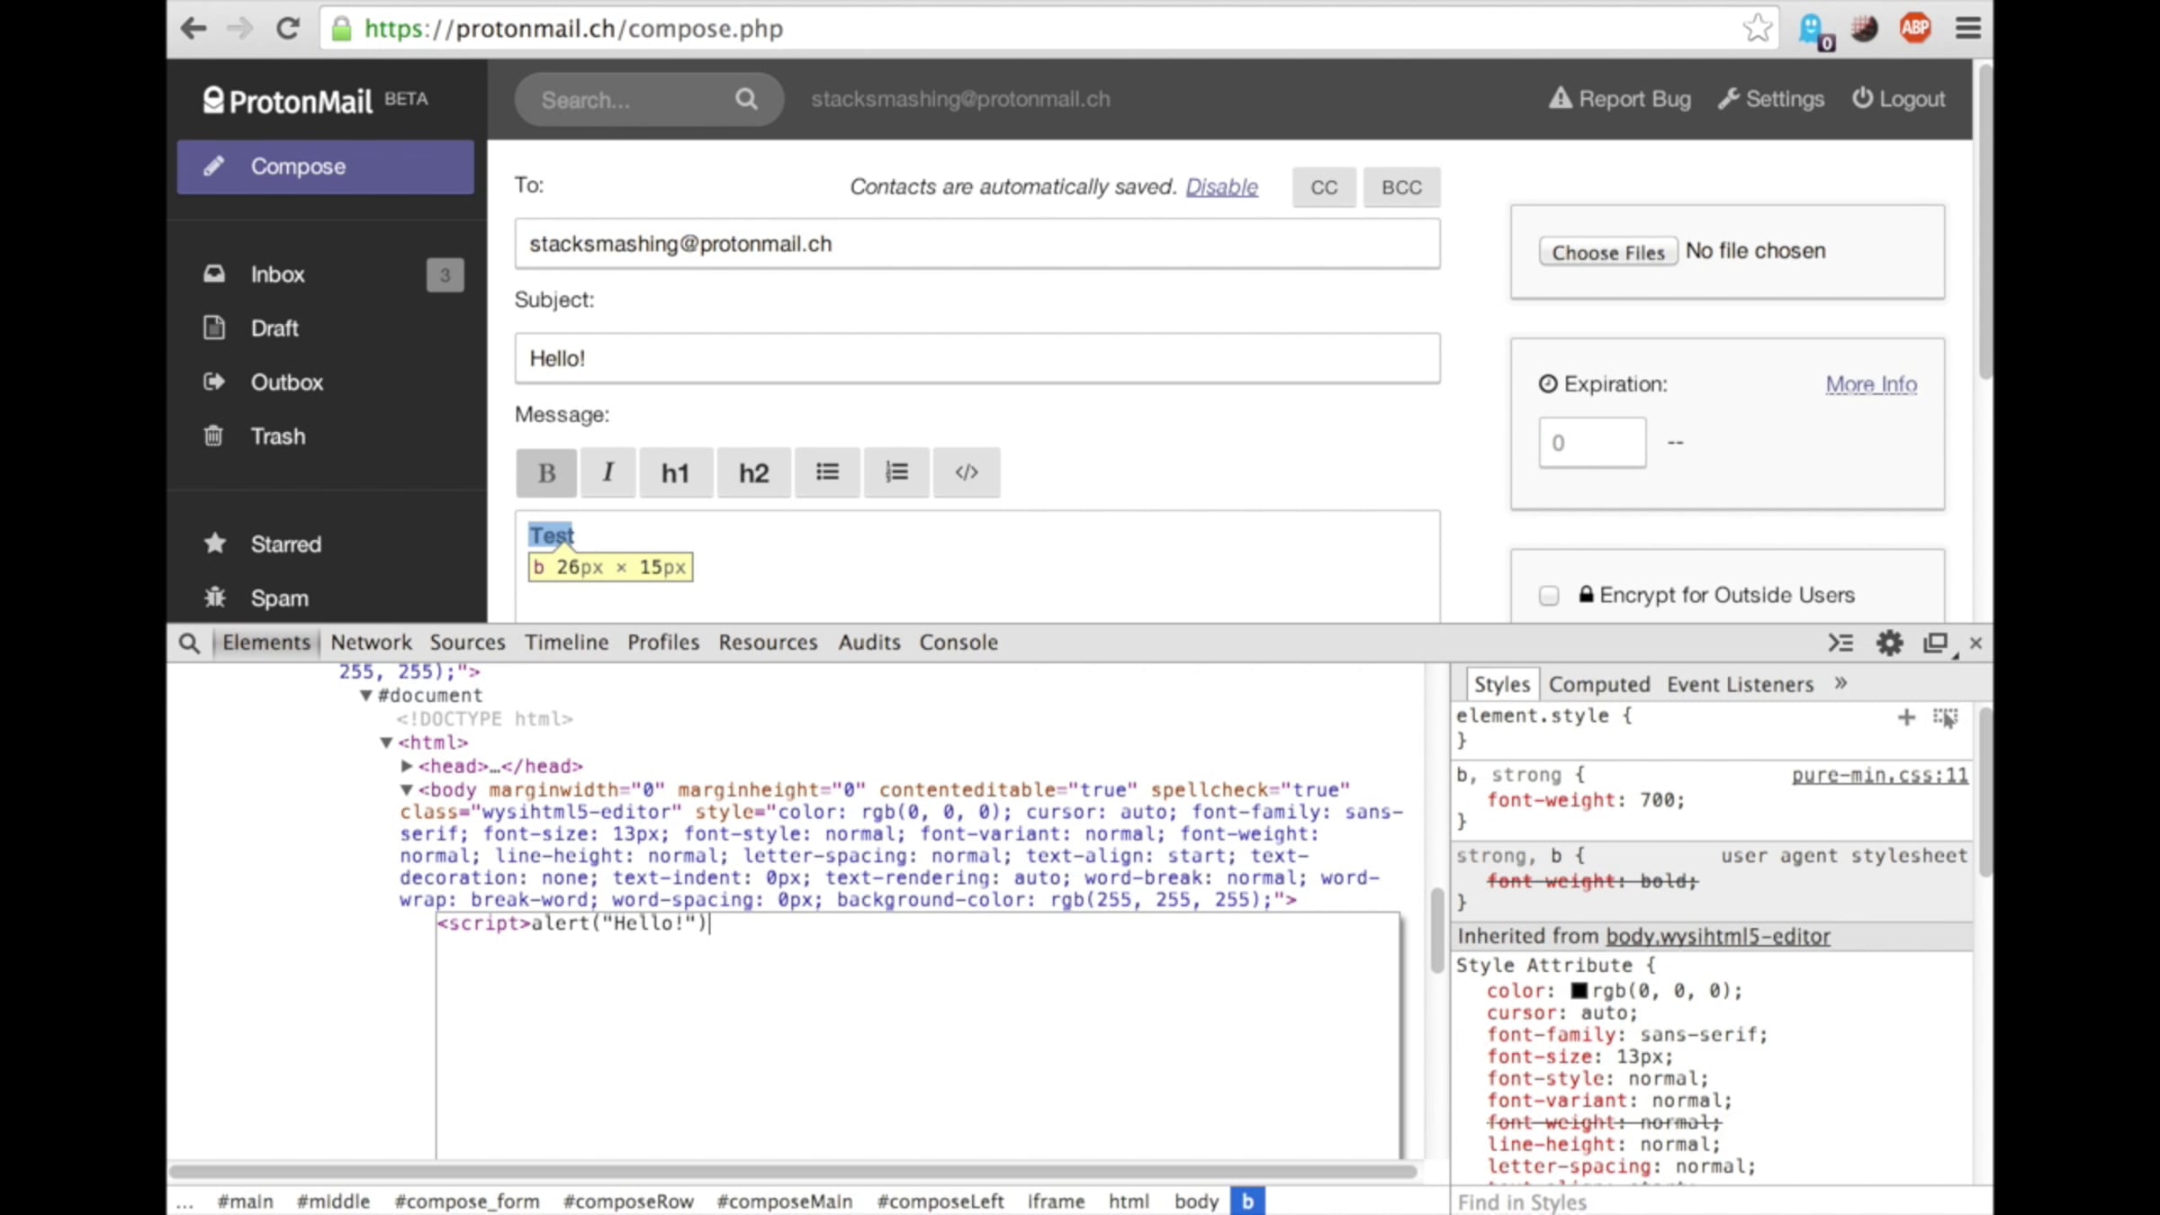
Task: Add new style rule plus icon
Action: coord(1906,717)
